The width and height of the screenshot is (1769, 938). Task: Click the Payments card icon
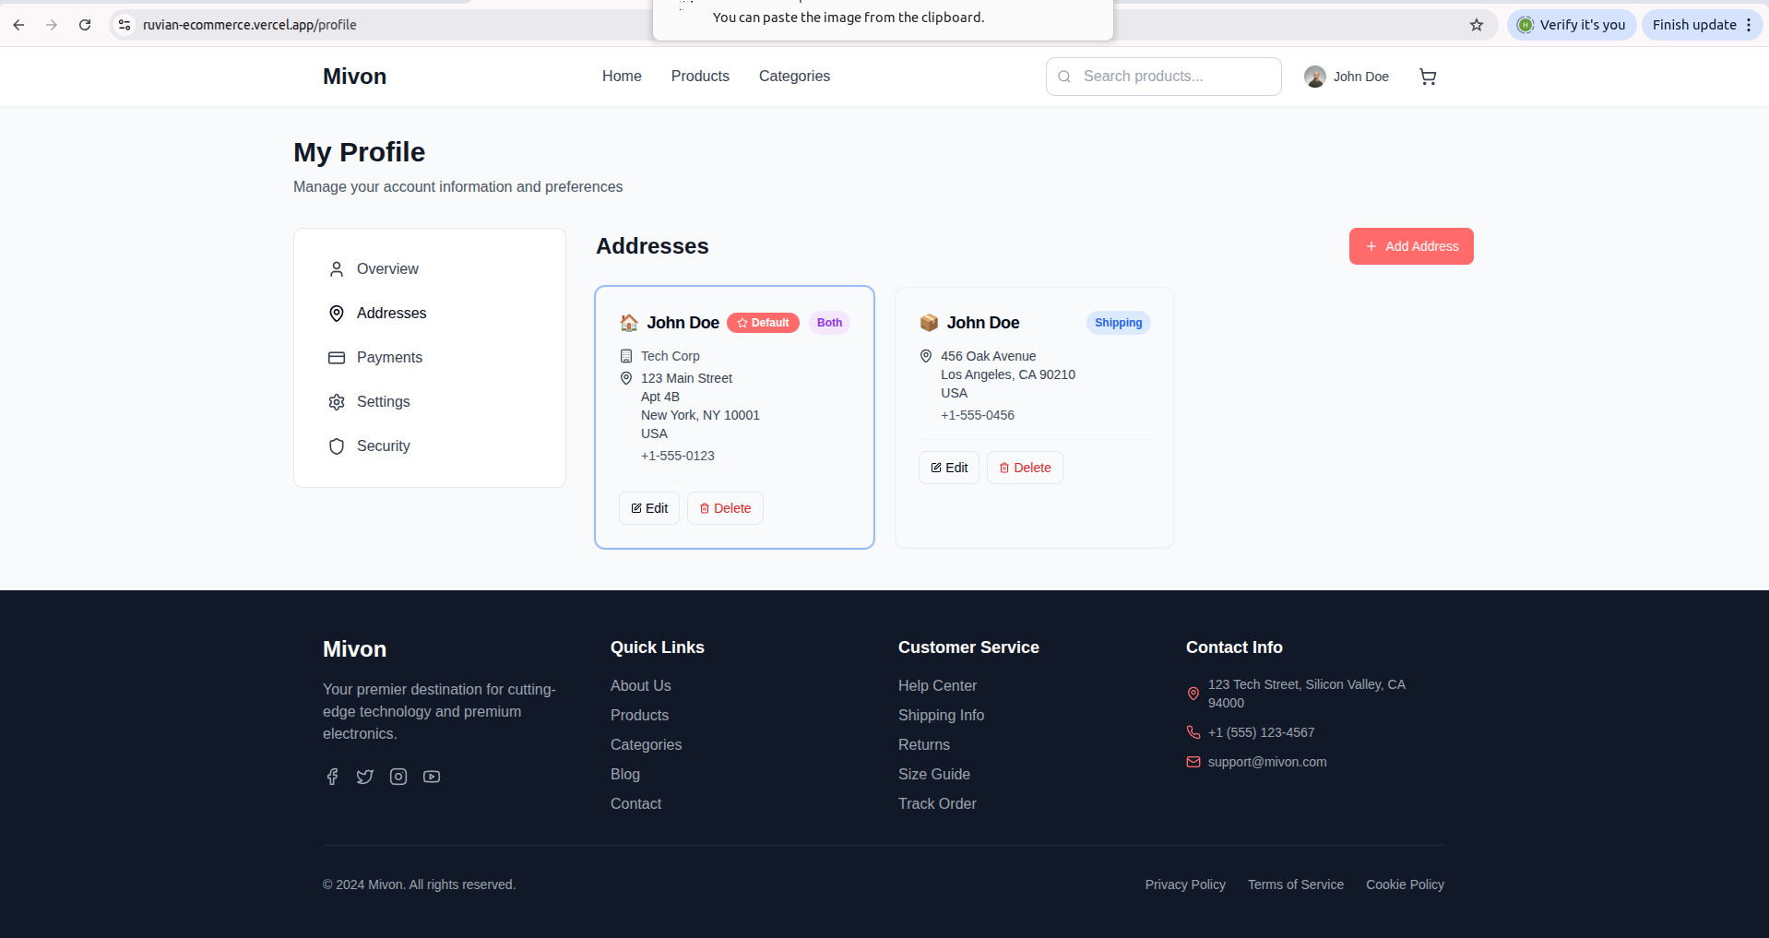coord(337,358)
